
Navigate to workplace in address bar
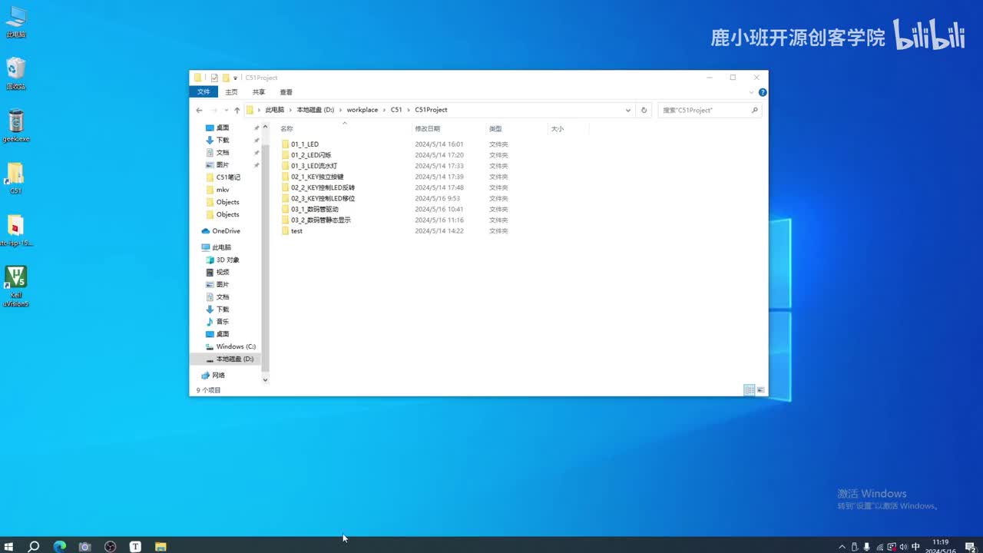362,110
